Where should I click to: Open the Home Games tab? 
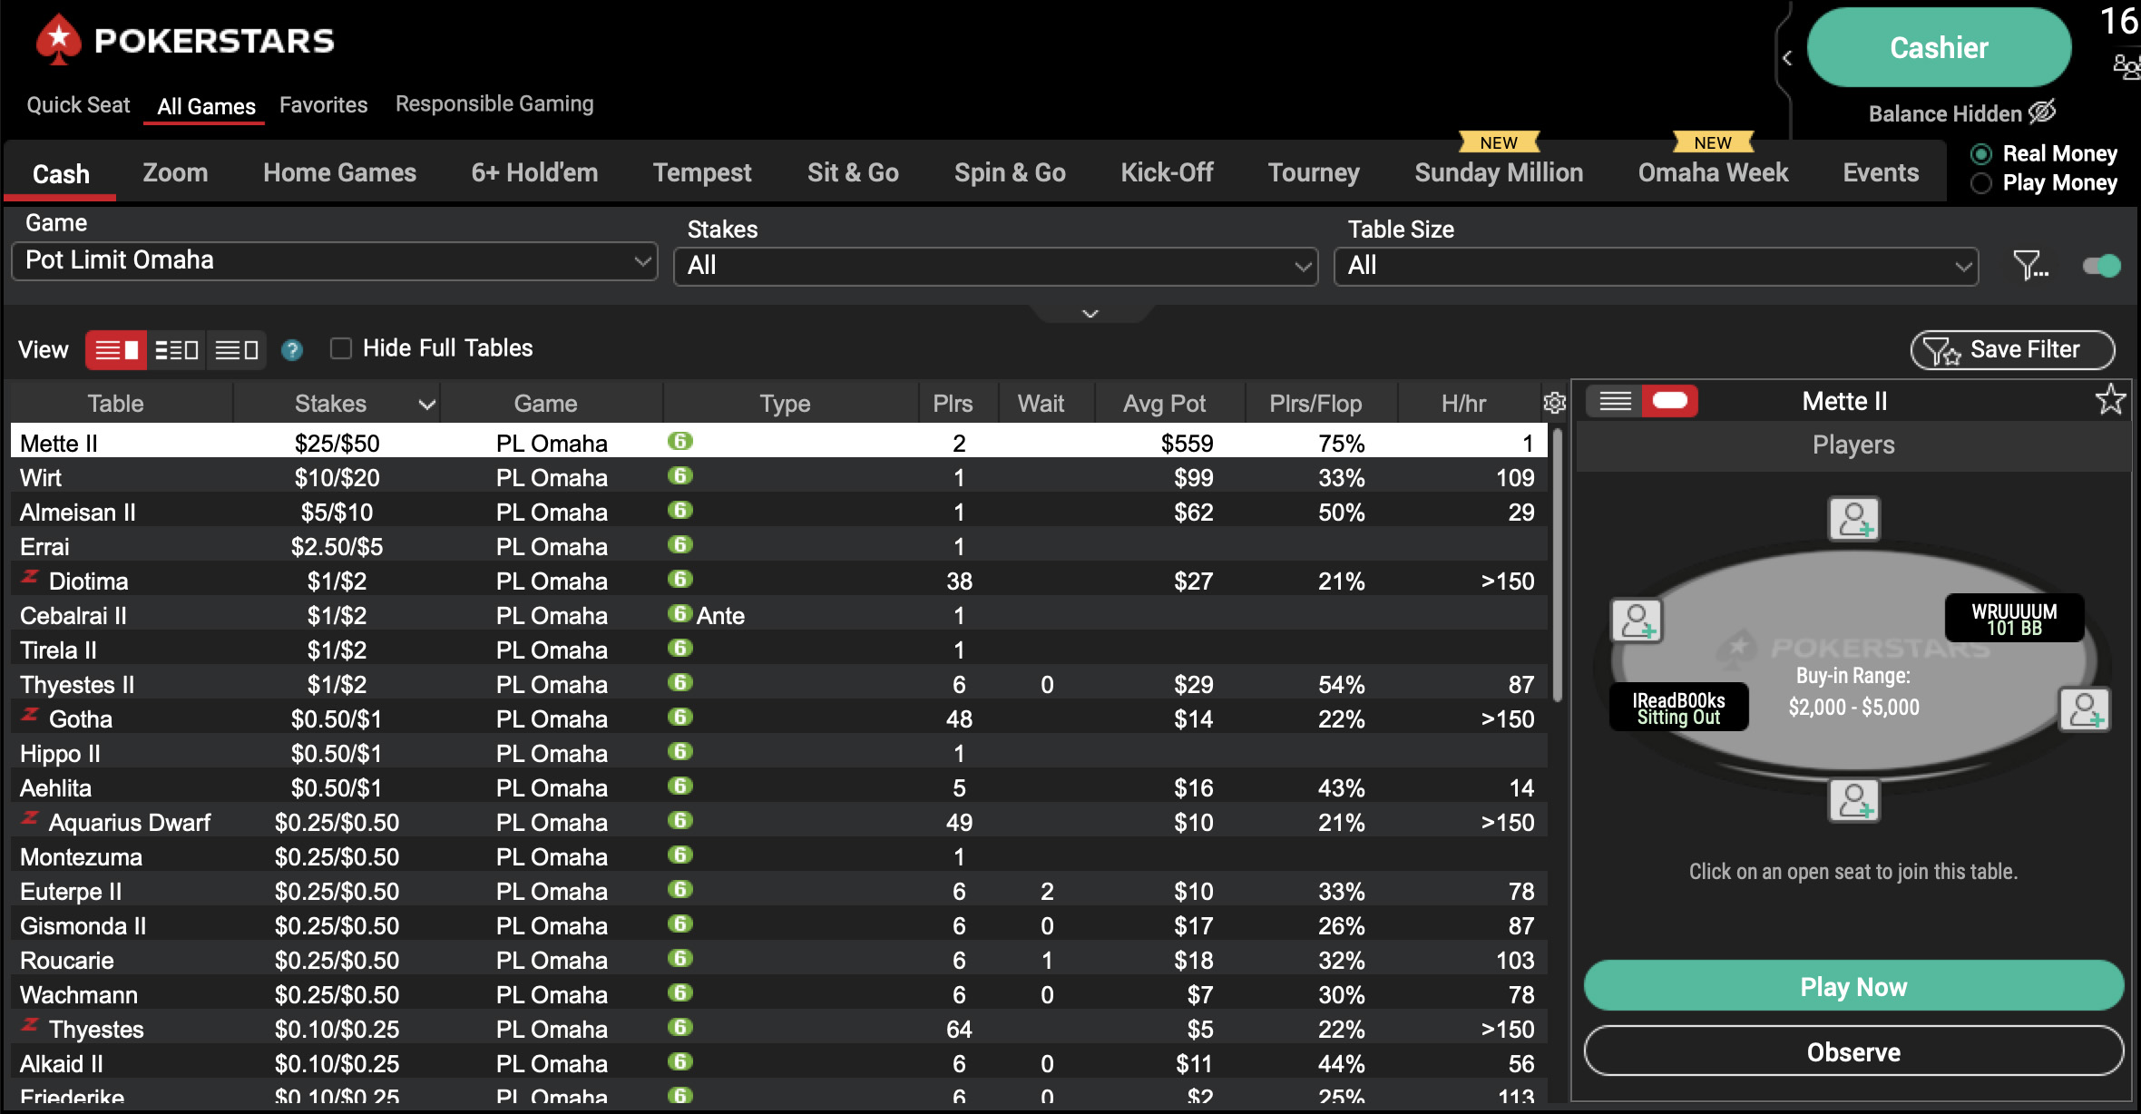click(x=339, y=172)
